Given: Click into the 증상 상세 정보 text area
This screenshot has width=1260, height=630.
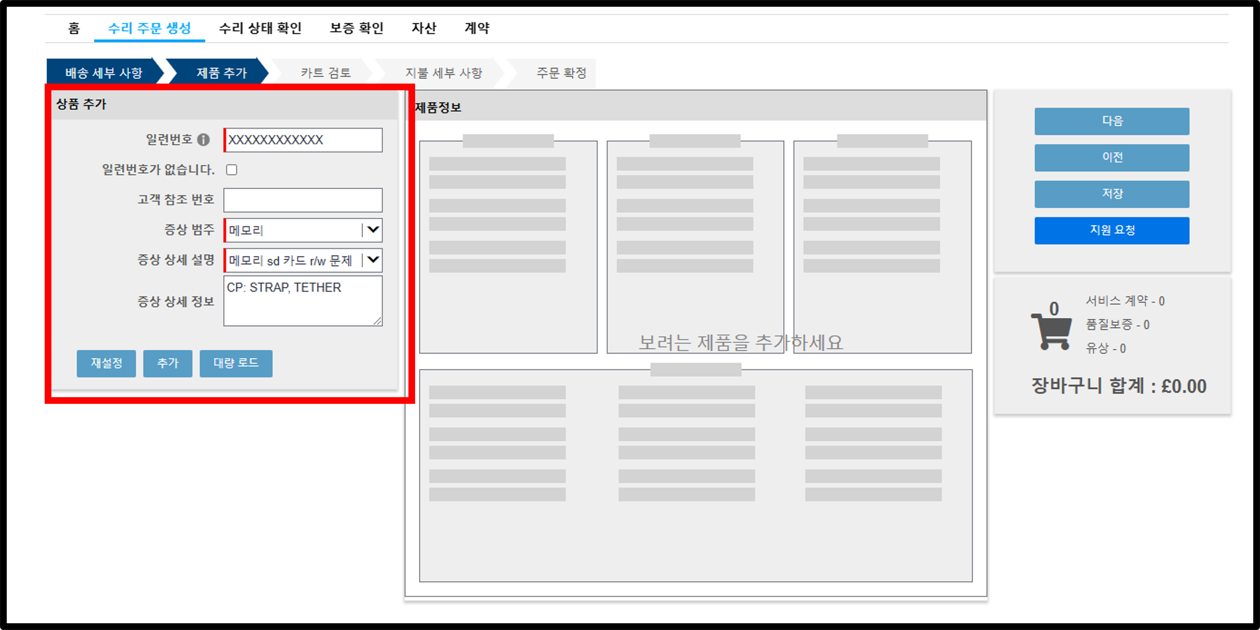Looking at the screenshot, I should (x=303, y=301).
